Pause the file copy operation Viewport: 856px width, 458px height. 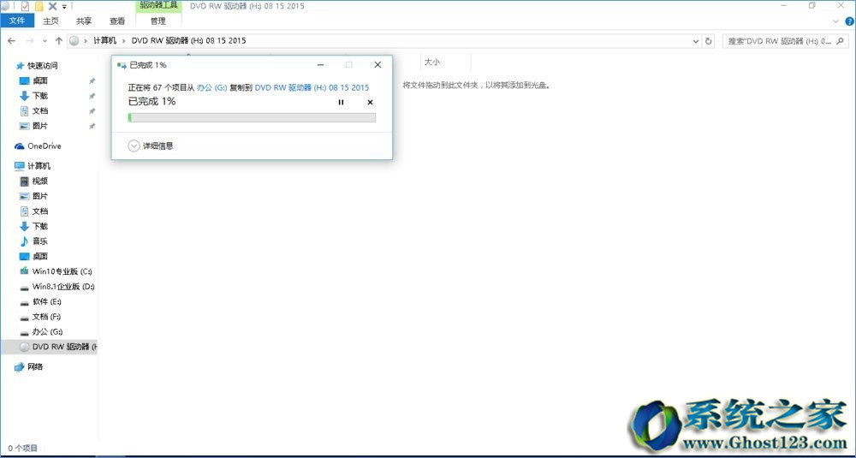pos(342,102)
